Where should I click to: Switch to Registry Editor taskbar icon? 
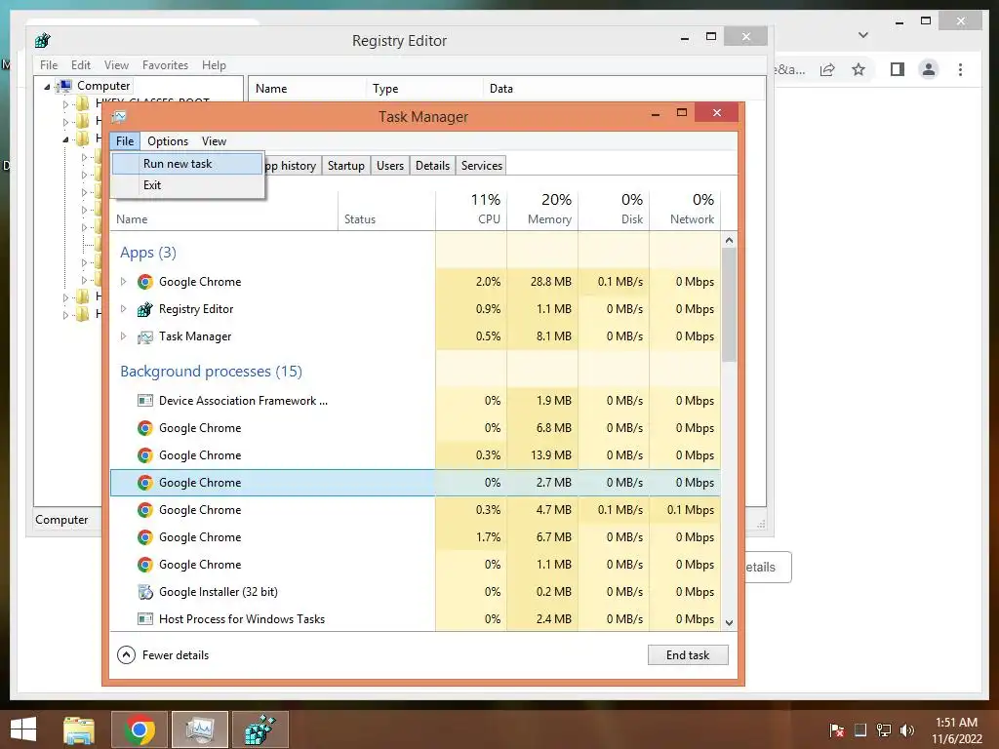click(260, 729)
